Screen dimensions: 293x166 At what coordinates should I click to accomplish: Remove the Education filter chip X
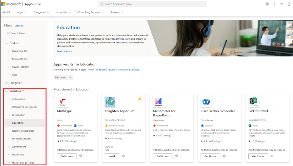click(71, 77)
